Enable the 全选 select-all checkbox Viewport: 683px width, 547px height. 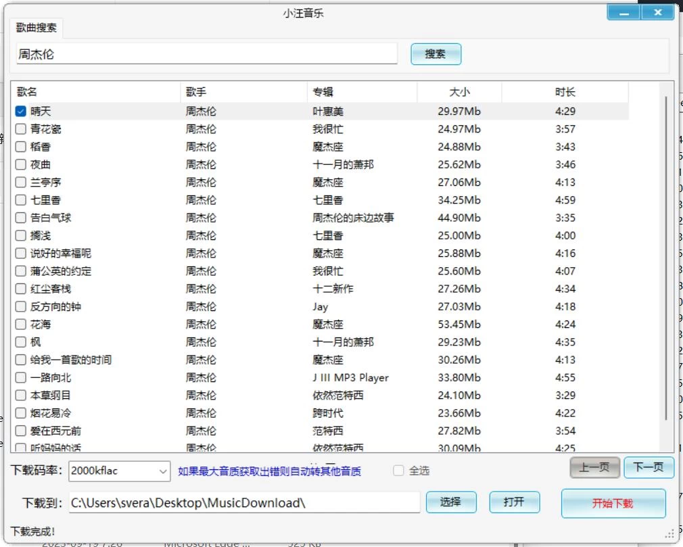pos(399,471)
